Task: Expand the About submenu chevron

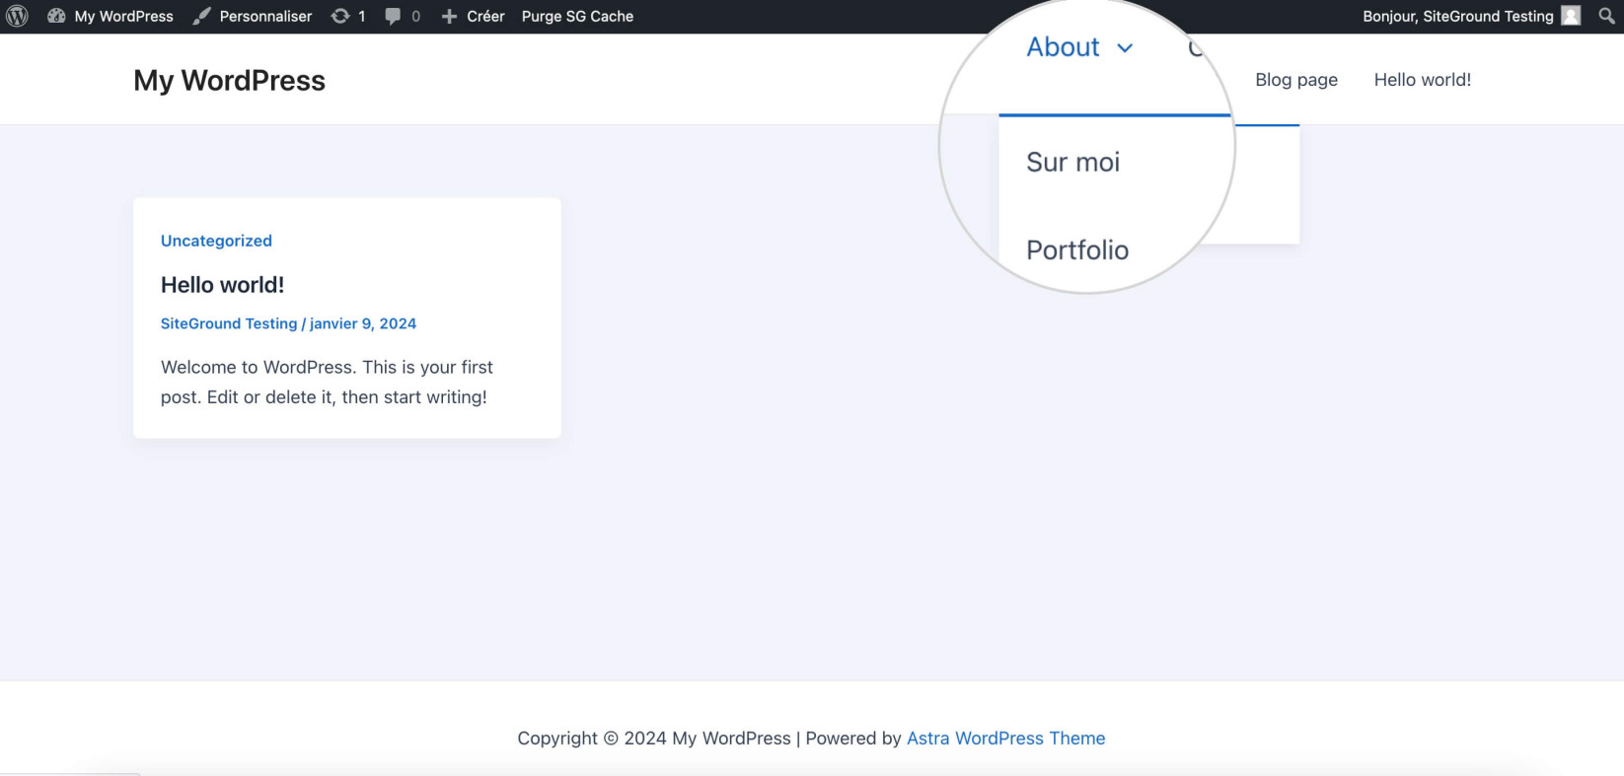Action: tap(1125, 47)
